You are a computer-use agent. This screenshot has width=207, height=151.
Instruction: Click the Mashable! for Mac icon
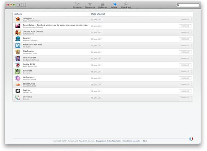(18, 45)
